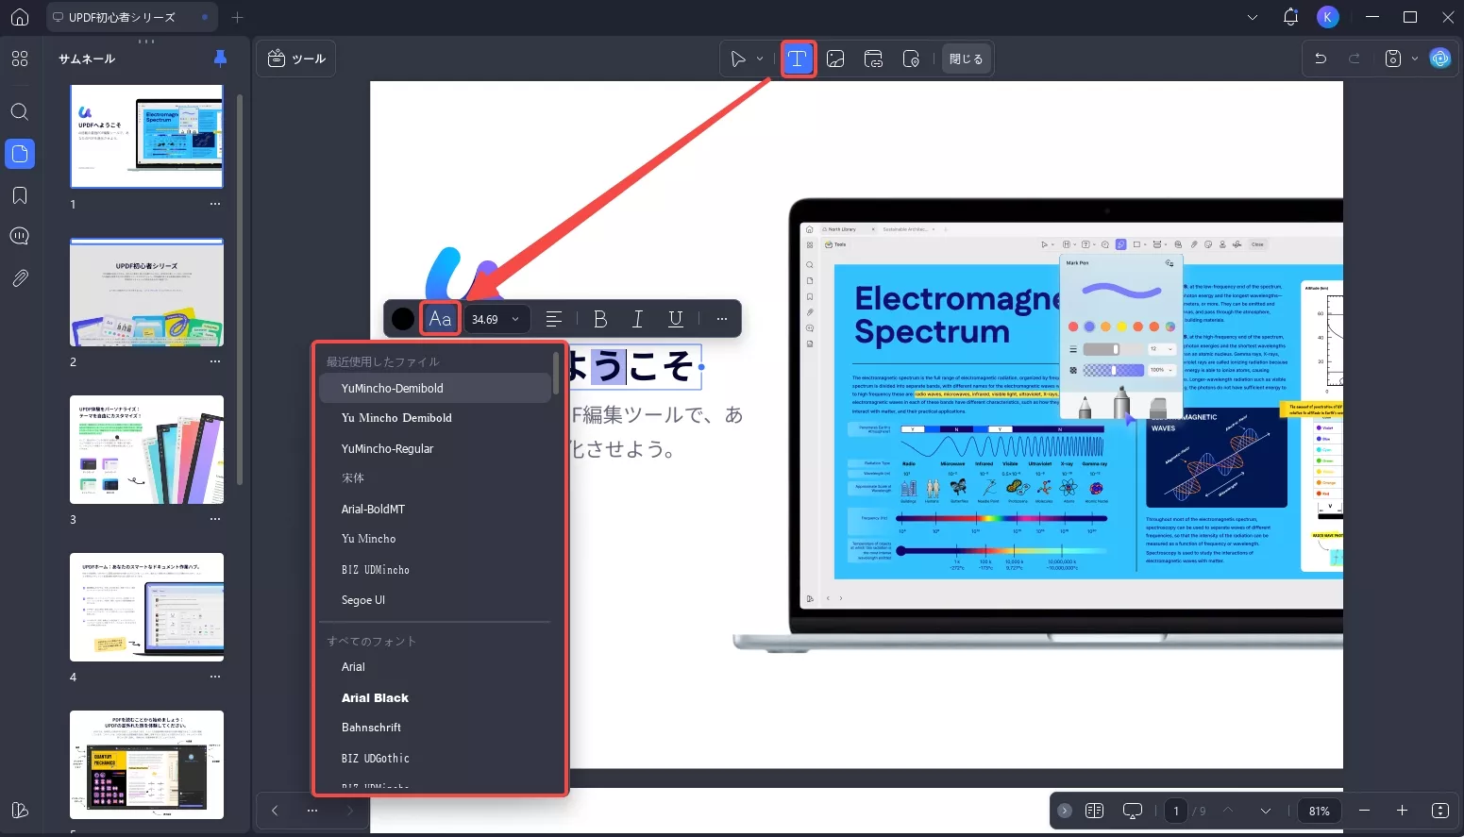
Task: Open the font size 34.69 dropdown
Action: pyautogui.click(x=496, y=319)
